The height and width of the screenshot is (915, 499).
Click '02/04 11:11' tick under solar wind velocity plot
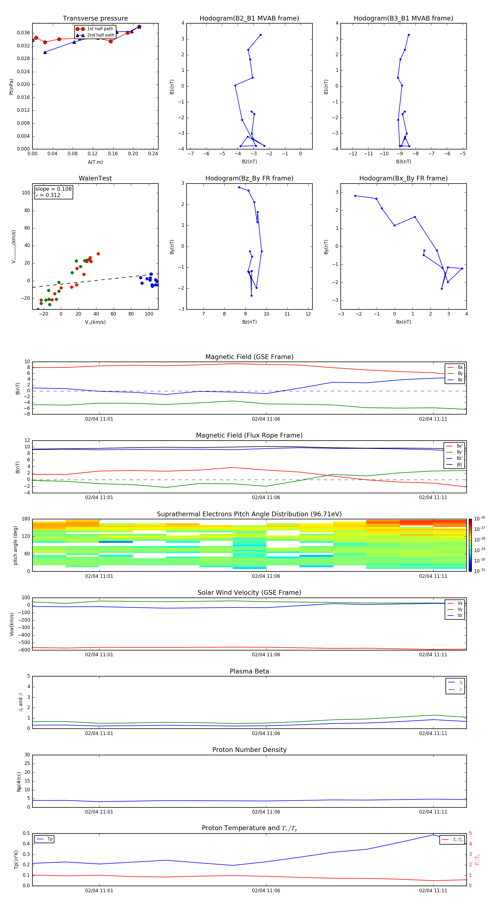433,655
